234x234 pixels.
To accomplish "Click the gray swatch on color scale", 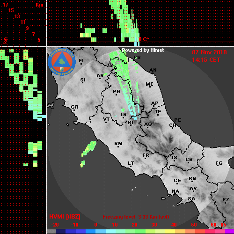I will [51, 232].
